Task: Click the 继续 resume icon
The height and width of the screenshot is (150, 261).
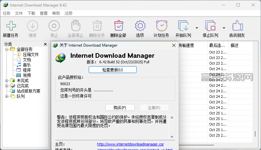Action: coord(32,26)
